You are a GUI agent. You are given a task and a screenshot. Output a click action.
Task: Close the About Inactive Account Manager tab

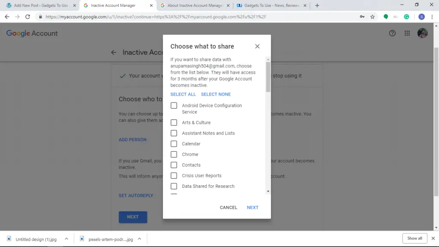tap(228, 5)
